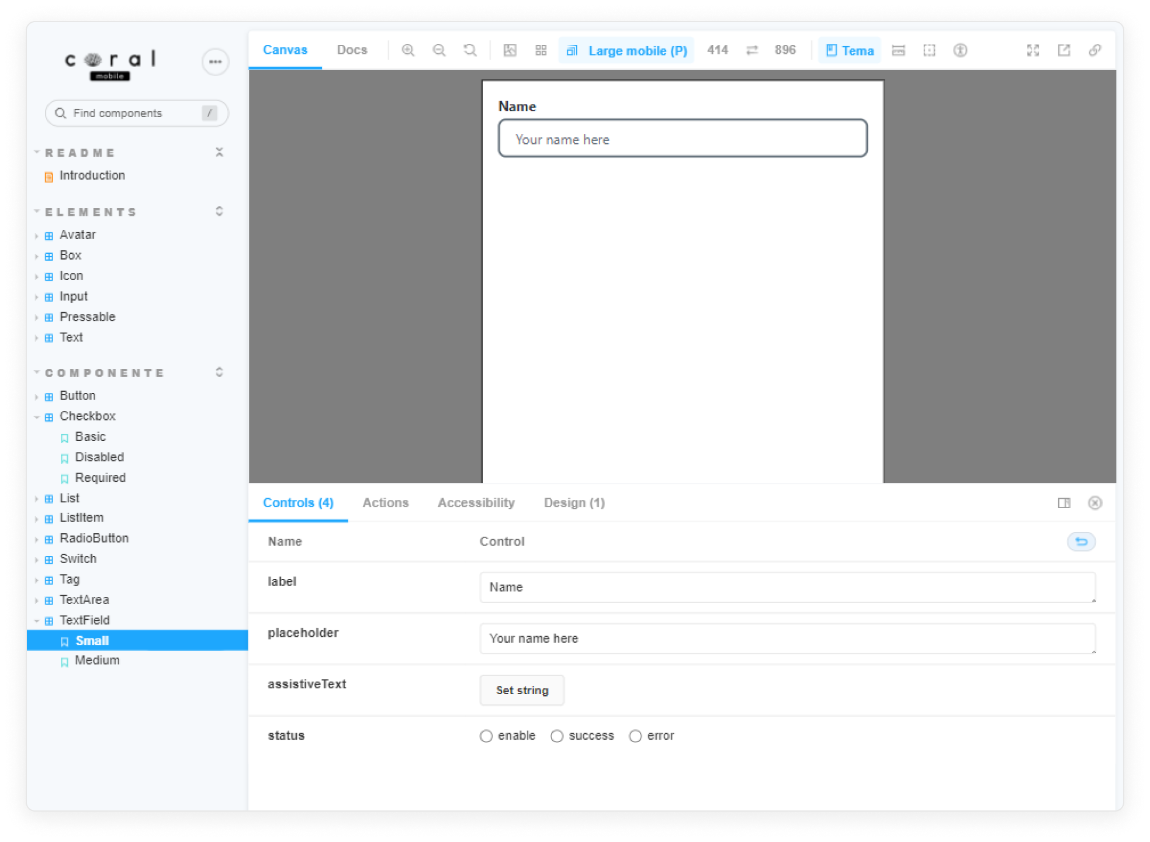Click the zoom out icon

click(439, 50)
